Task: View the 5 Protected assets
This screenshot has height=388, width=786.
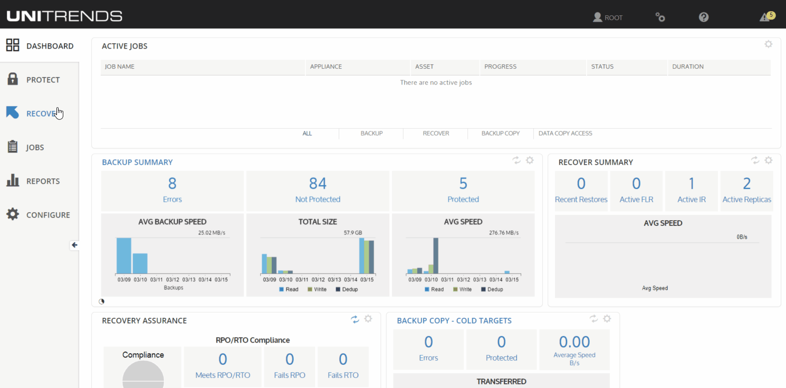Action: click(x=463, y=191)
